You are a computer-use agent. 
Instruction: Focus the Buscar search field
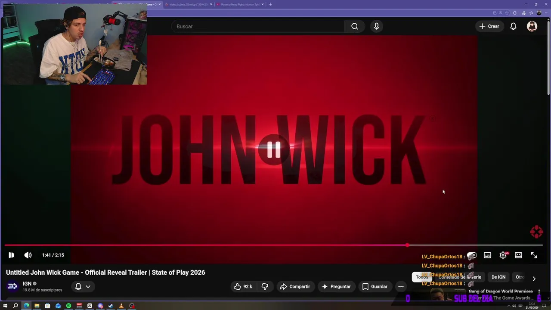coord(258,26)
